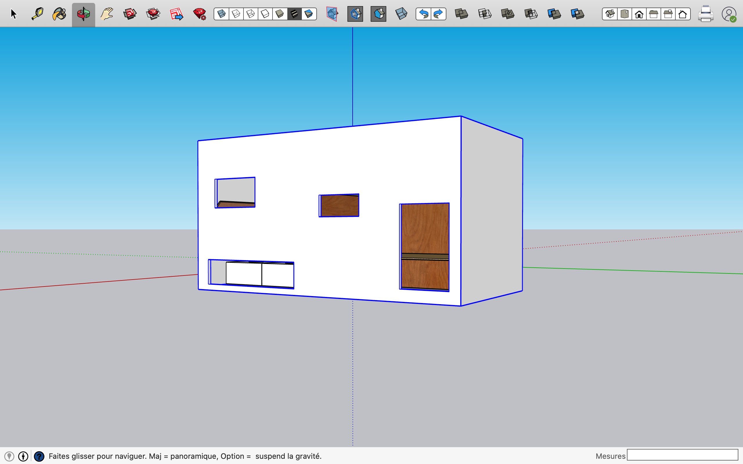Select the arrow Select tool

pos(14,14)
